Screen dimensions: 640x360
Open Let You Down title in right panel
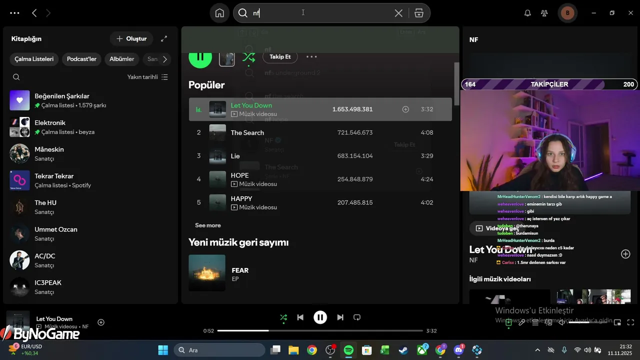pos(500,249)
